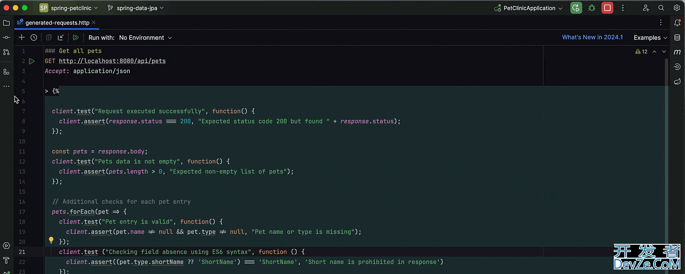This screenshot has height=274, width=685.
Task: Show more tool windows in left sidebar
Action: 6,86
